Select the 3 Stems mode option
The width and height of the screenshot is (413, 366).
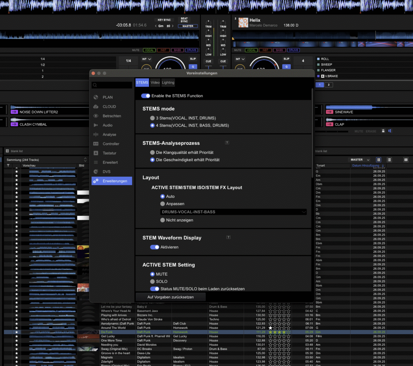coord(152,118)
